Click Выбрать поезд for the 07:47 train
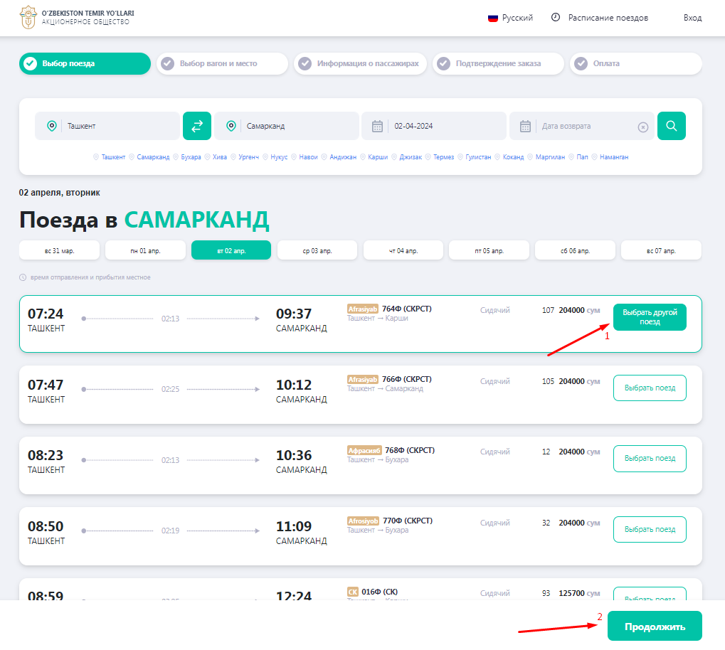Image resolution: width=725 pixels, height=650 pixels. [650, 388]
